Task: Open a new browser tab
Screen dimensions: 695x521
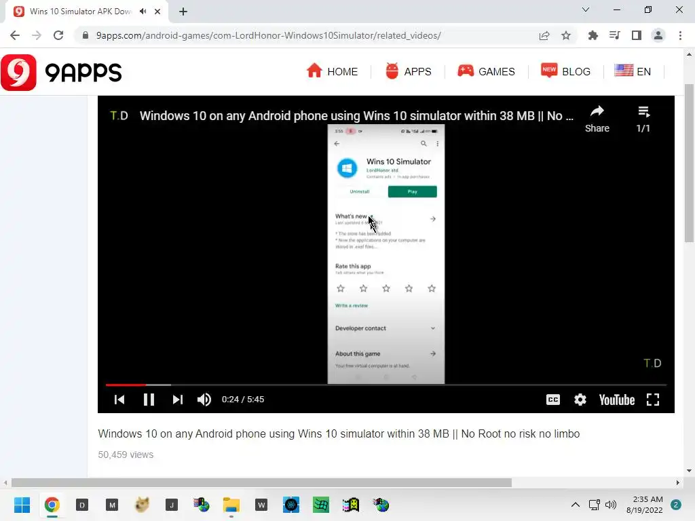Action: [x=183, y=12]
